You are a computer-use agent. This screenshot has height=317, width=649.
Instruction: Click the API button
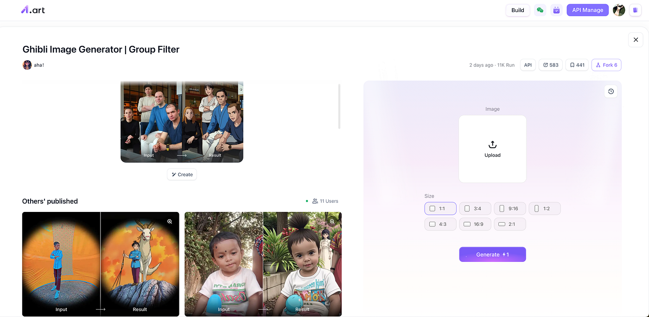pyautogui.click(x=528, y=65)
